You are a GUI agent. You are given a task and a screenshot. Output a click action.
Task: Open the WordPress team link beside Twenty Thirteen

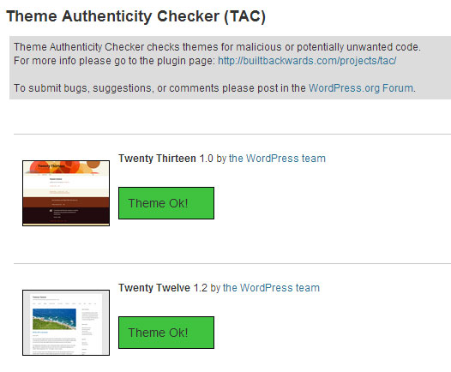(x=277, y=159)
